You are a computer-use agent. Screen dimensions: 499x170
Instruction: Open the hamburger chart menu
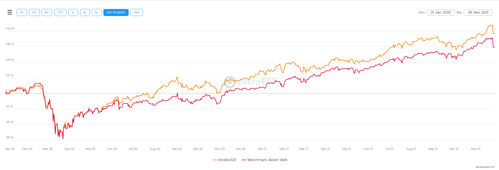pyautogui.click(x=10, y=12)
